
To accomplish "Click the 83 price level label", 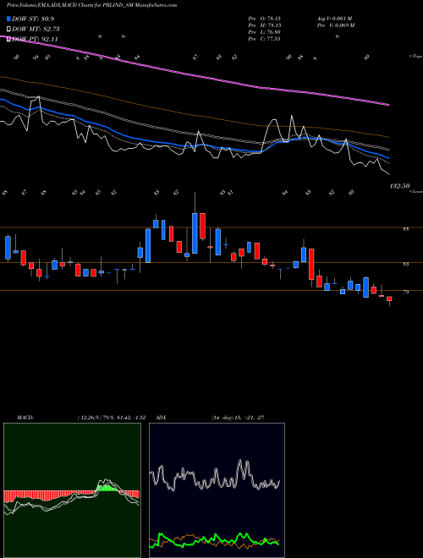I will [405, 264].
